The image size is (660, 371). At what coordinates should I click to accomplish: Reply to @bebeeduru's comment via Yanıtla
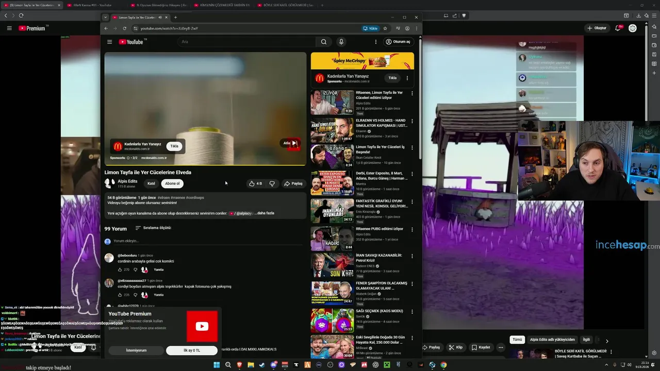(x=158, y=269)
